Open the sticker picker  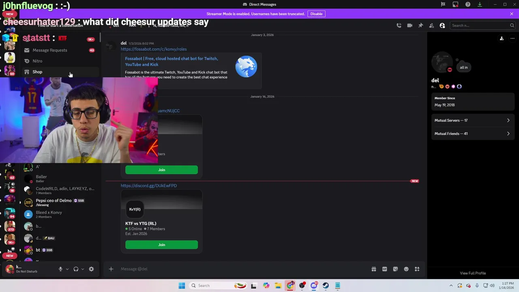pyautogui.click(x=395, y=269)
